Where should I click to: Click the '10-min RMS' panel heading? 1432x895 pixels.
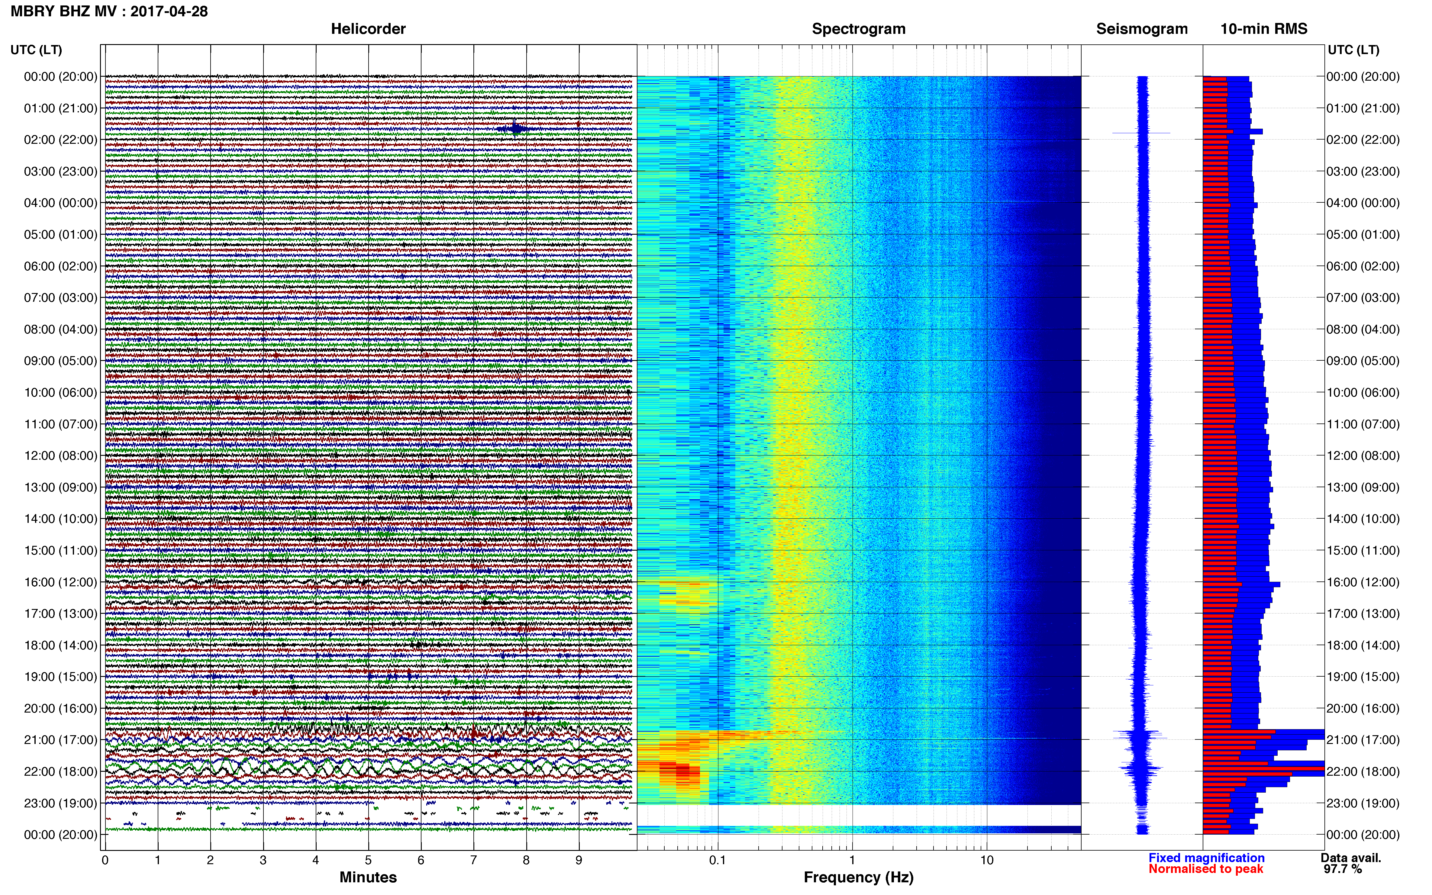coord(1264,29)
